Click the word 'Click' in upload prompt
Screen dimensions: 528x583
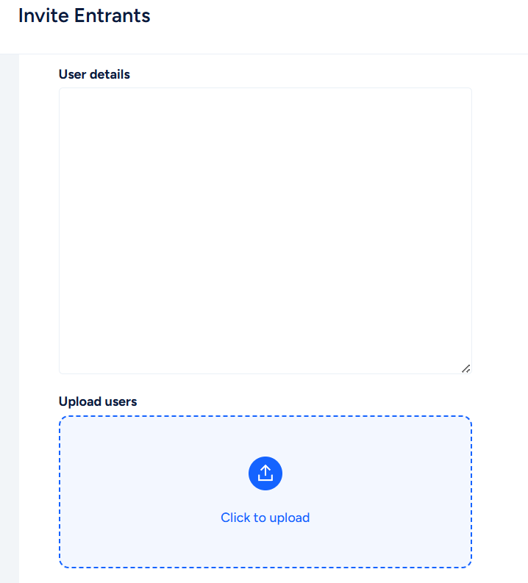click(x=235, y=518)
